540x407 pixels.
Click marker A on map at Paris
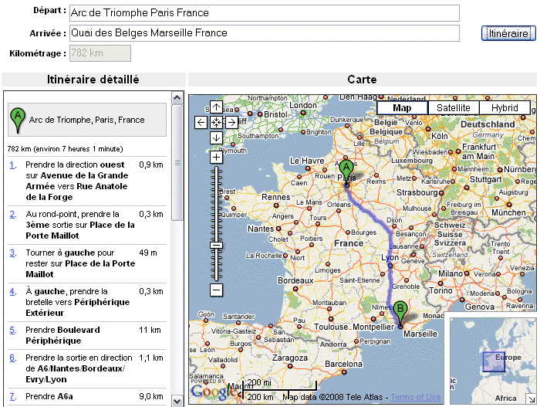(x=346, y=170)
